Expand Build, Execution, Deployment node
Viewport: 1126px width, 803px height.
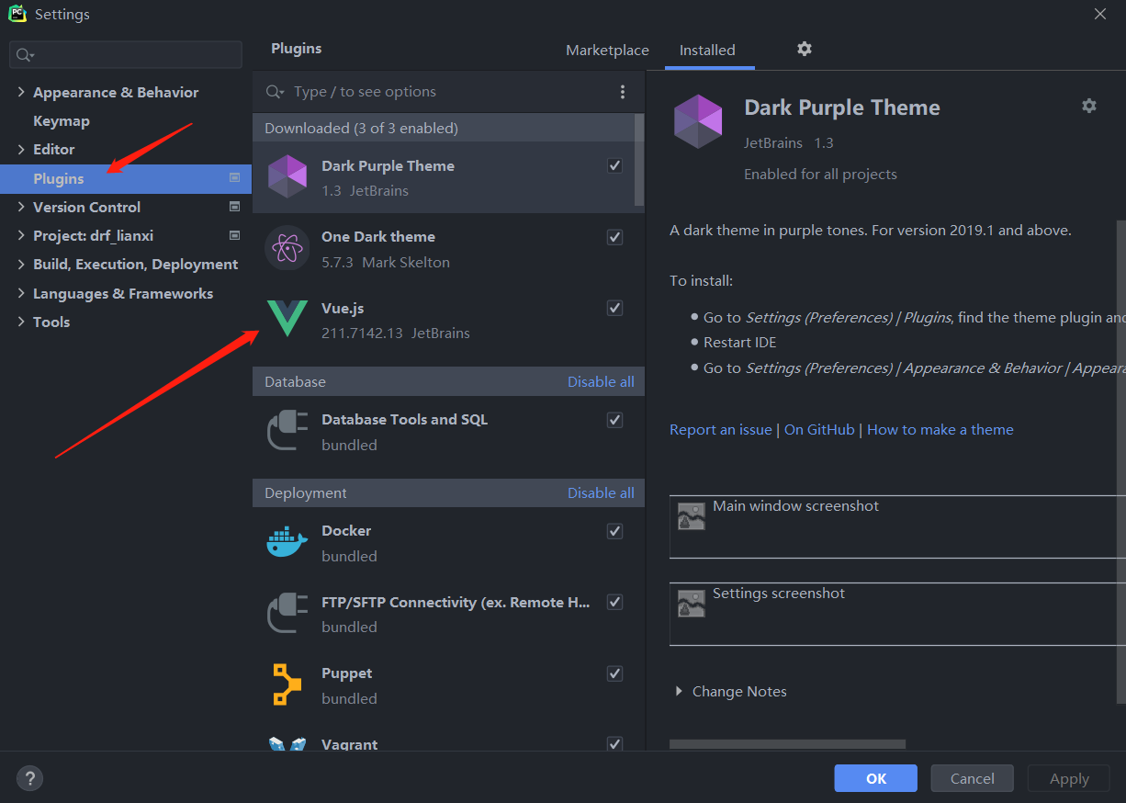[x=21, y=264]
